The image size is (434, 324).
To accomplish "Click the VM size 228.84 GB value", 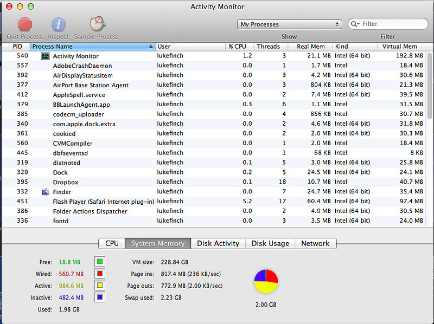I will point(174,262).
